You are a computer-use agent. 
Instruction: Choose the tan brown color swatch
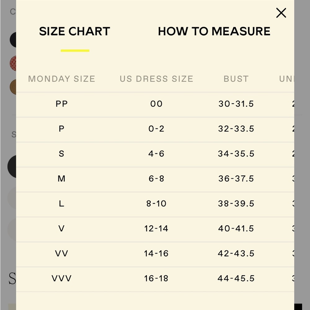click(x=13, y=87)
